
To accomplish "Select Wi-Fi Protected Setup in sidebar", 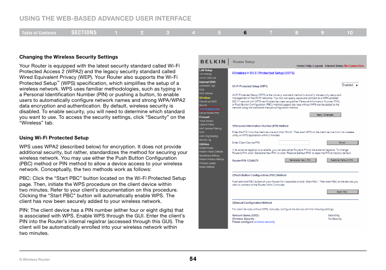I will click(x=210, y=109).
